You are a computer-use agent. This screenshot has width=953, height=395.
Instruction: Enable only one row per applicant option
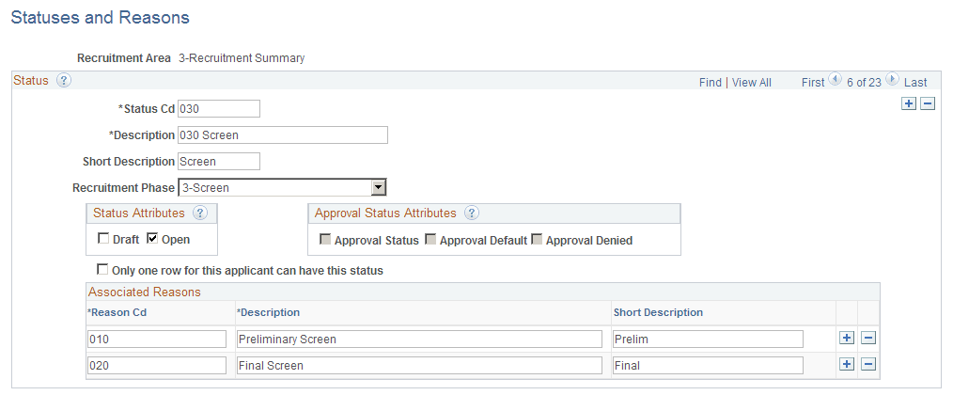coord(102,269)
